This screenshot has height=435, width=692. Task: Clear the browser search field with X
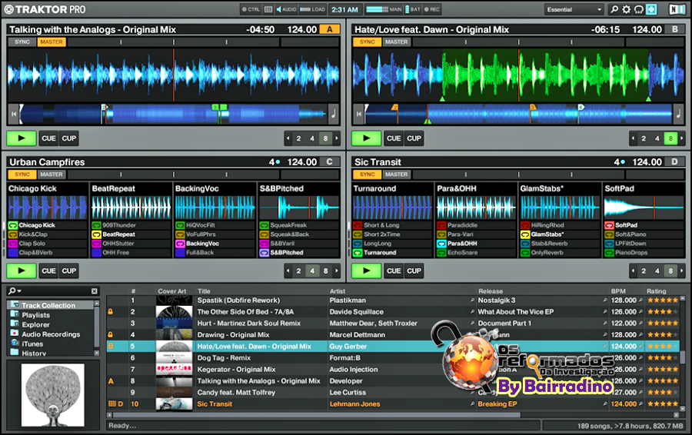click(x=94, y=291)
